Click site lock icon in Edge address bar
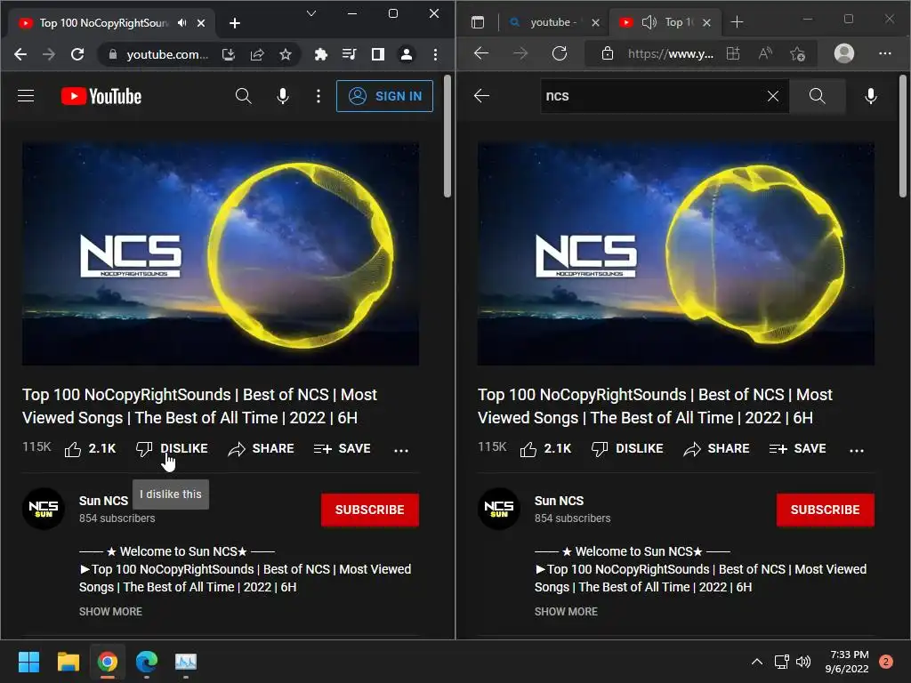Image resolution: width=911 pixels, height=683 pixels. [608, 53]
